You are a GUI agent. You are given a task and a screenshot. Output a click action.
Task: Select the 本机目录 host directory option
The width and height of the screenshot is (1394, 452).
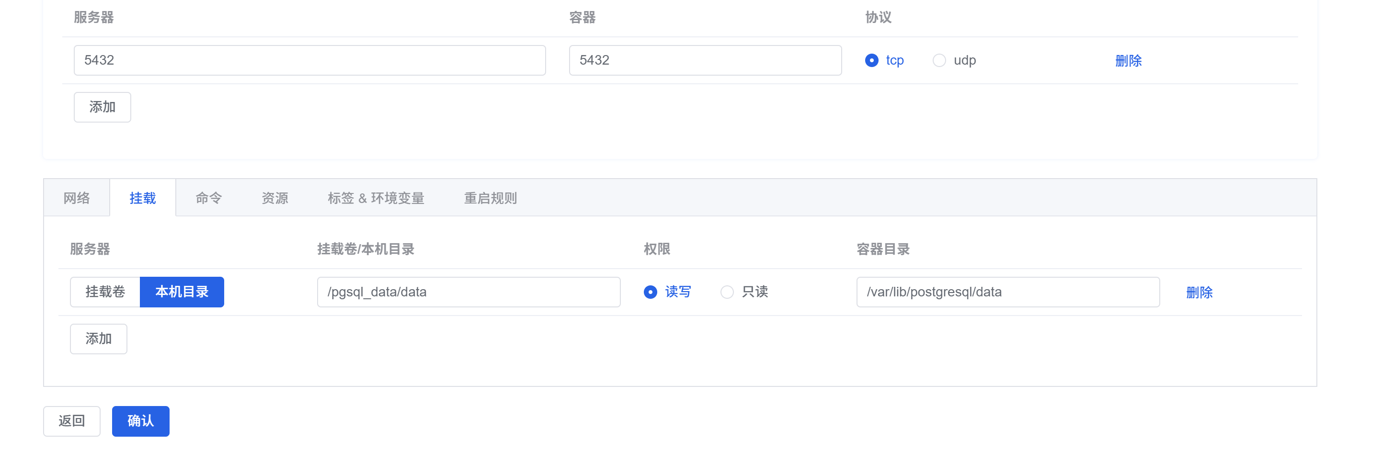182,292
